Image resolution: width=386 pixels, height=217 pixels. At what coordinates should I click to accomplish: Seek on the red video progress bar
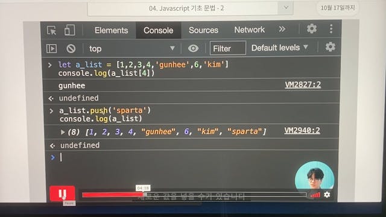click(194, 195)
